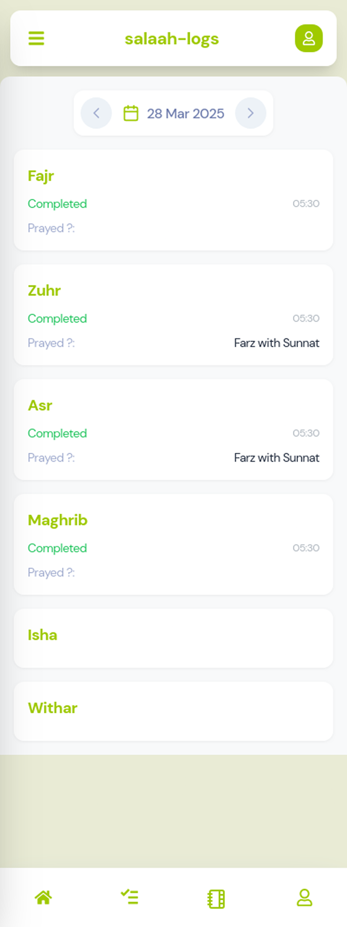347x927 pixels.
Task: Open the profile tab in bottom navigation
Action: (x=304, y=897)
